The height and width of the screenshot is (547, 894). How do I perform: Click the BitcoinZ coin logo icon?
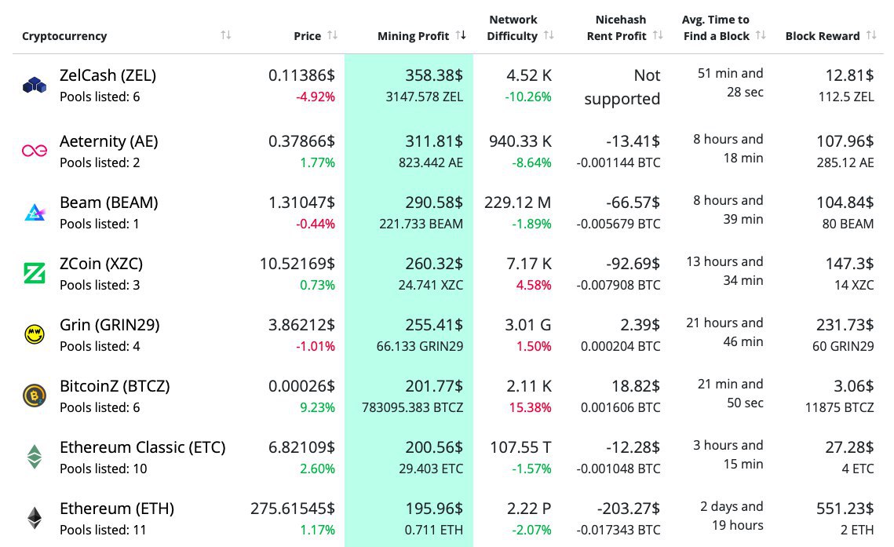(x=35, y=395)
